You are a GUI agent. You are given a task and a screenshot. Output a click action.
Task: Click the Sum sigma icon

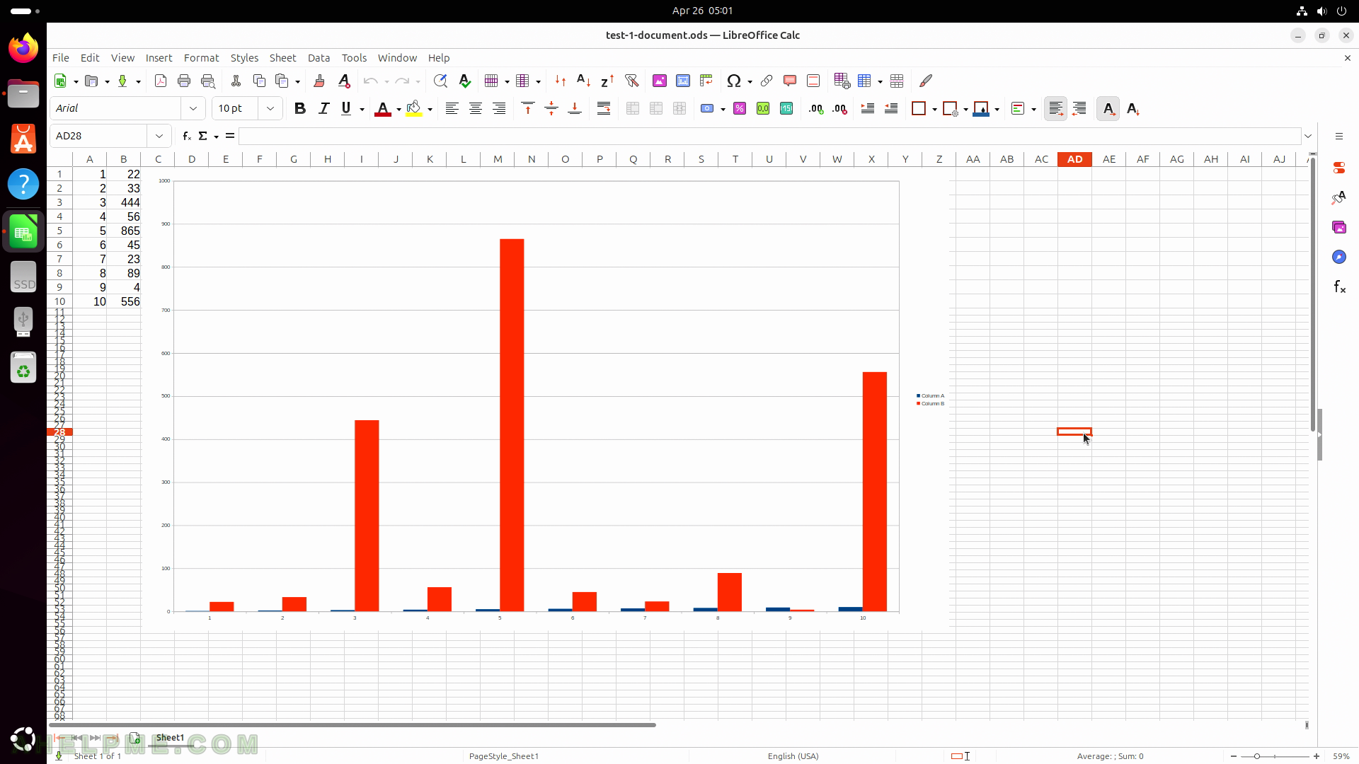coord(203,136)
